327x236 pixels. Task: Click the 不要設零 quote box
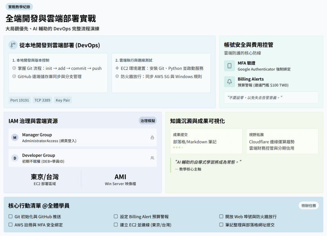point(271,98)
